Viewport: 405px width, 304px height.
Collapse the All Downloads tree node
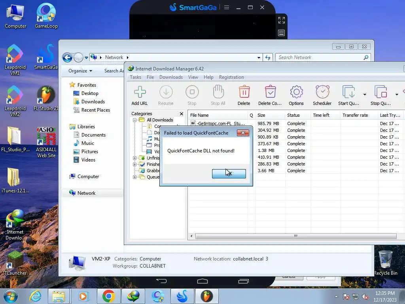click(x=134, y=120)
